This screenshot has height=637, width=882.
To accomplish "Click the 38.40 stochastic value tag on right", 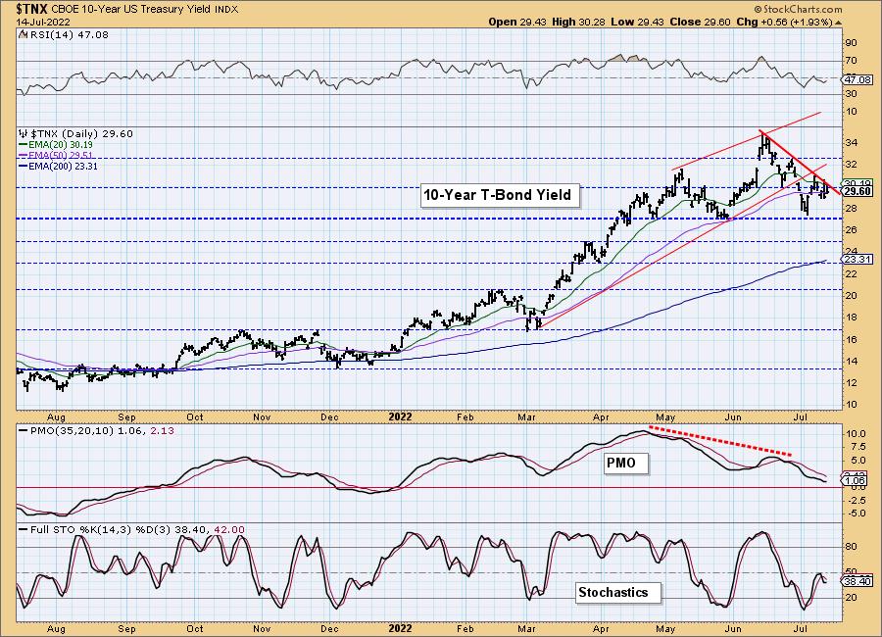I will 857,582.
